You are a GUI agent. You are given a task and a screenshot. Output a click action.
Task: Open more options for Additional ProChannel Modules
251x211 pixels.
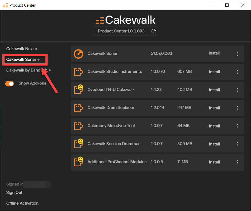(237, 162)
